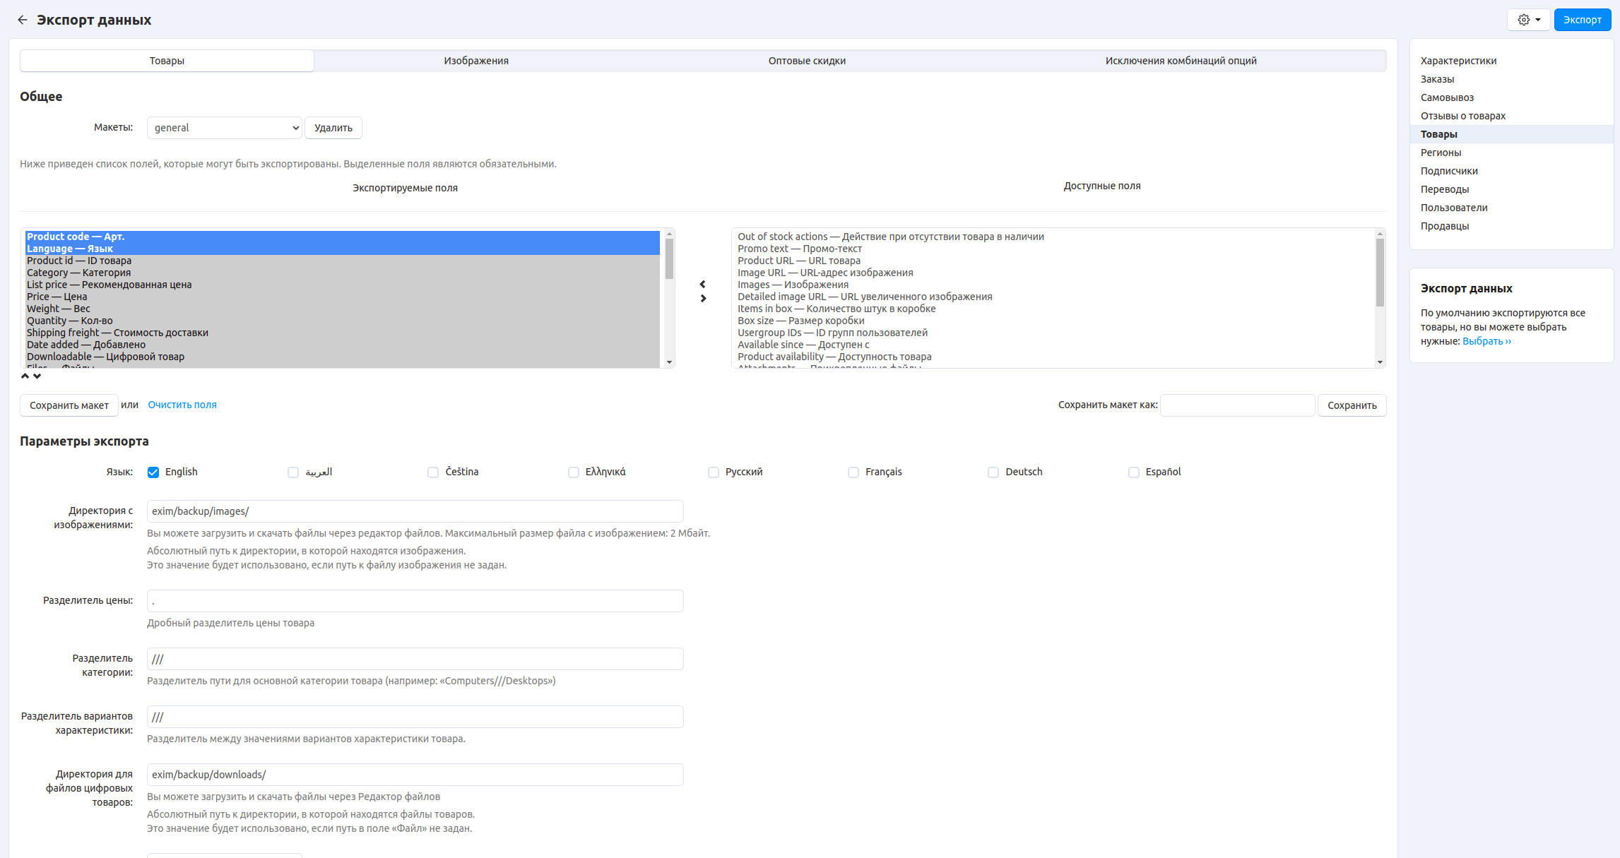This screenshot has width=1620, height=858.
Task: Select Заказы in the right sidebar
Action: (x=1437, y=79)
